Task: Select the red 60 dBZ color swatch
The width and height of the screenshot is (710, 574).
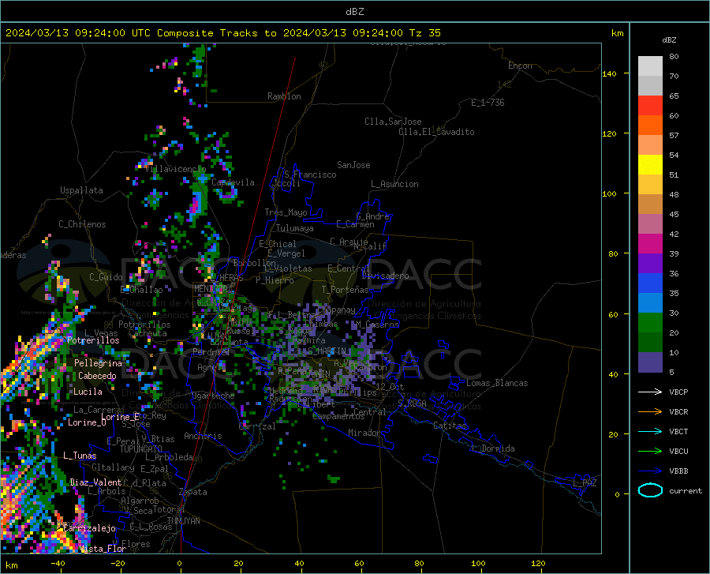Action: point(650,106)
